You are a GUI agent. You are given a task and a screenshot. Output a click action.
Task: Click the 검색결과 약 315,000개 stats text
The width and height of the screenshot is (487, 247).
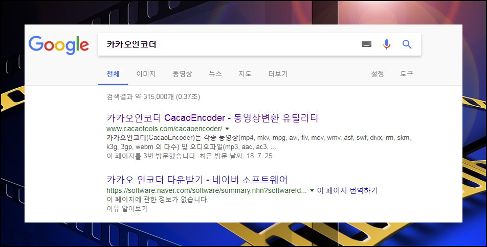click(153, 96)
